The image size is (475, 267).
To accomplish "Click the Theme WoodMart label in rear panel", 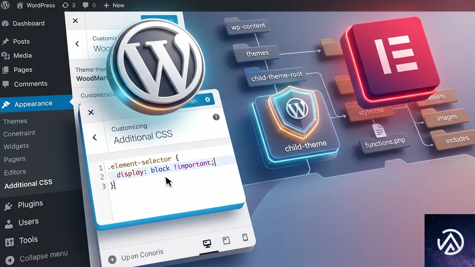I will [x=91, y=74].
